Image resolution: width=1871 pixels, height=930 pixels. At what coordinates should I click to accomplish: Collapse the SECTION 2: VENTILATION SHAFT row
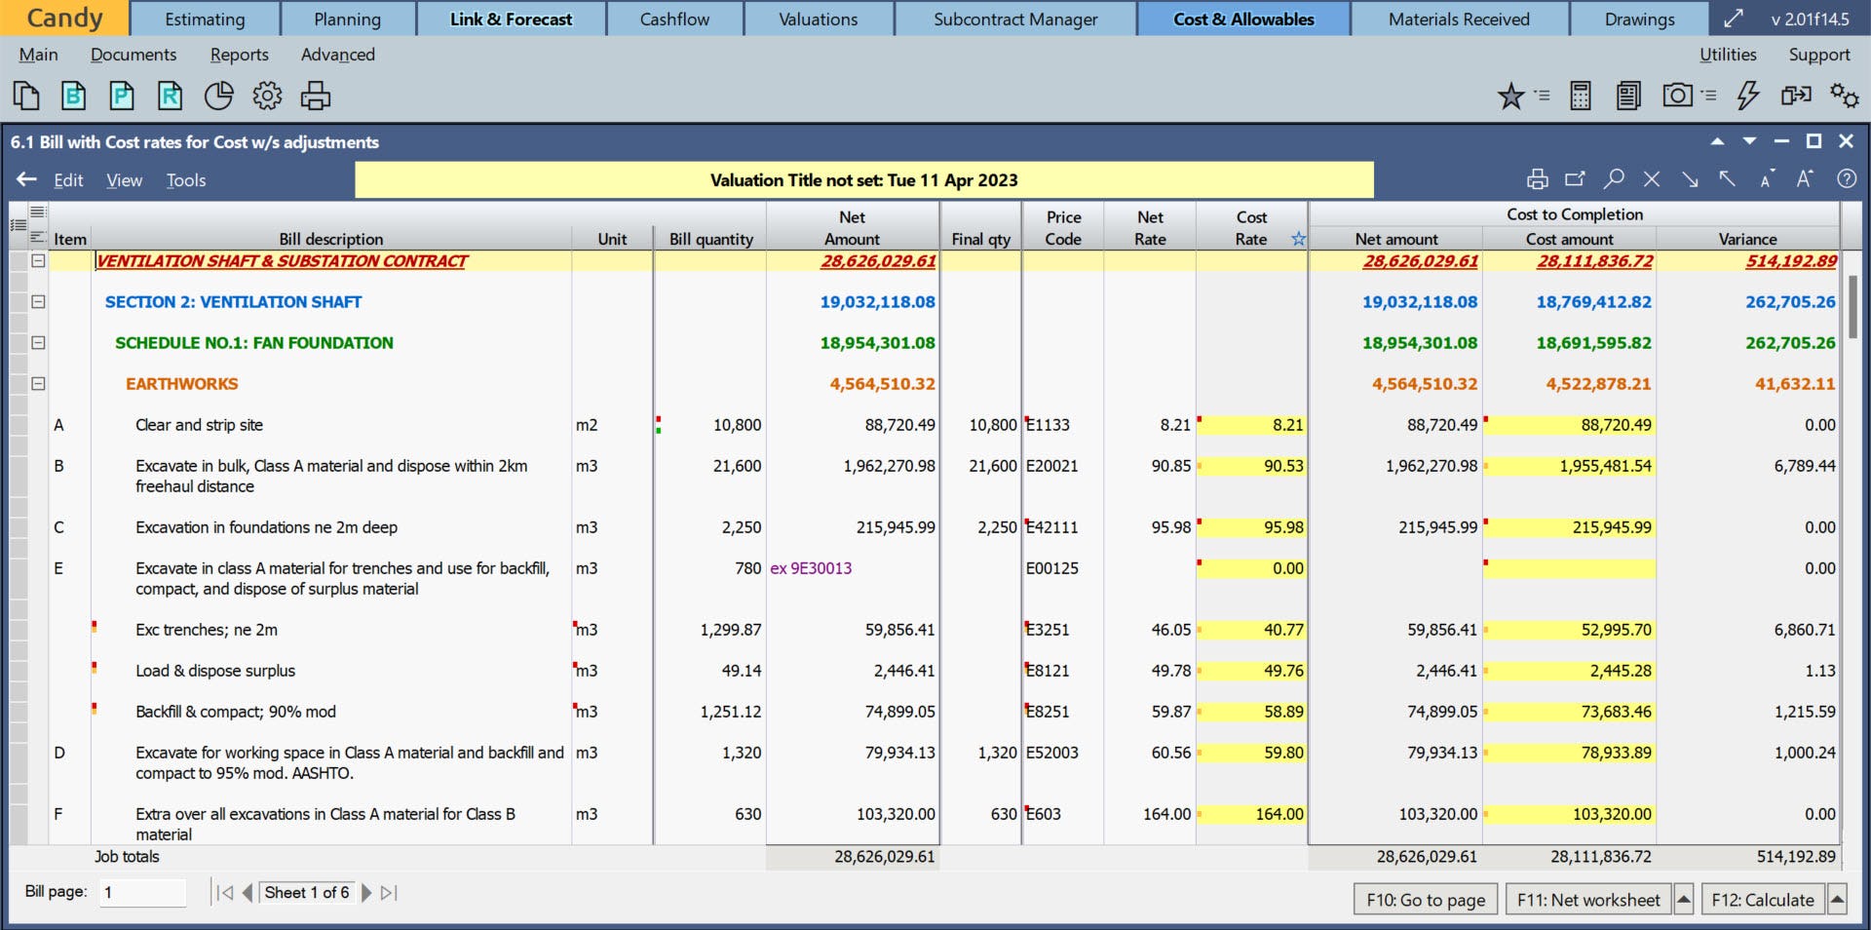[38, 301]
